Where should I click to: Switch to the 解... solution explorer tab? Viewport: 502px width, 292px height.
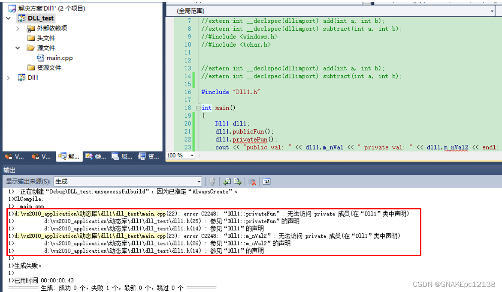tap(69, 157)
